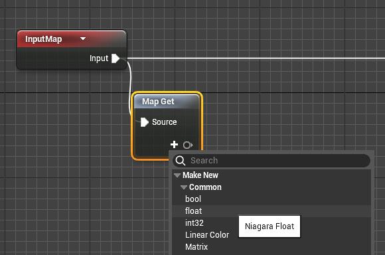
Task: Click the Input label on InputMap node
Action: [99, 58]
